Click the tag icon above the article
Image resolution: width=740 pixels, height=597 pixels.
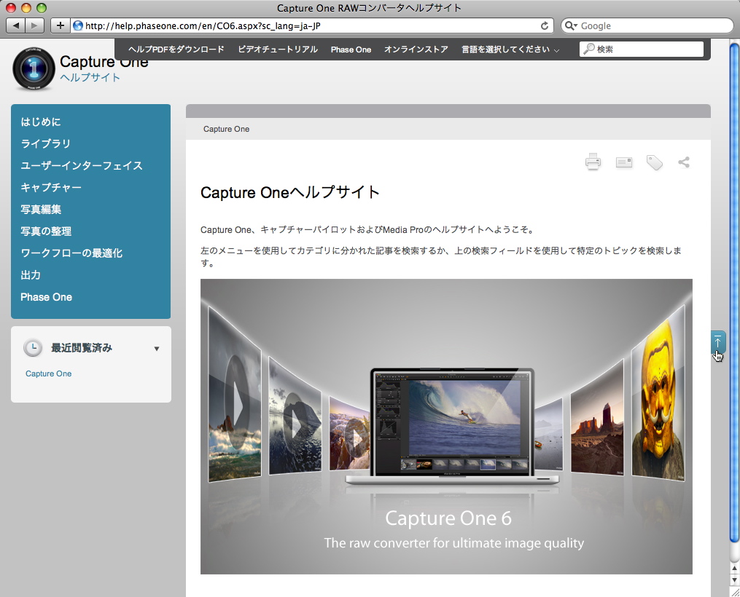click(x=653, y=162)
